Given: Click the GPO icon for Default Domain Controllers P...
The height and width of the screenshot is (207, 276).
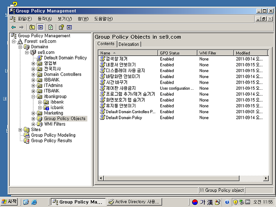Looking at the screenshot, I should [102, 112].
